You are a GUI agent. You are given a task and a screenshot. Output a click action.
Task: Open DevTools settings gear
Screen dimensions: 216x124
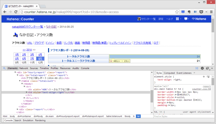coord(202,68)
